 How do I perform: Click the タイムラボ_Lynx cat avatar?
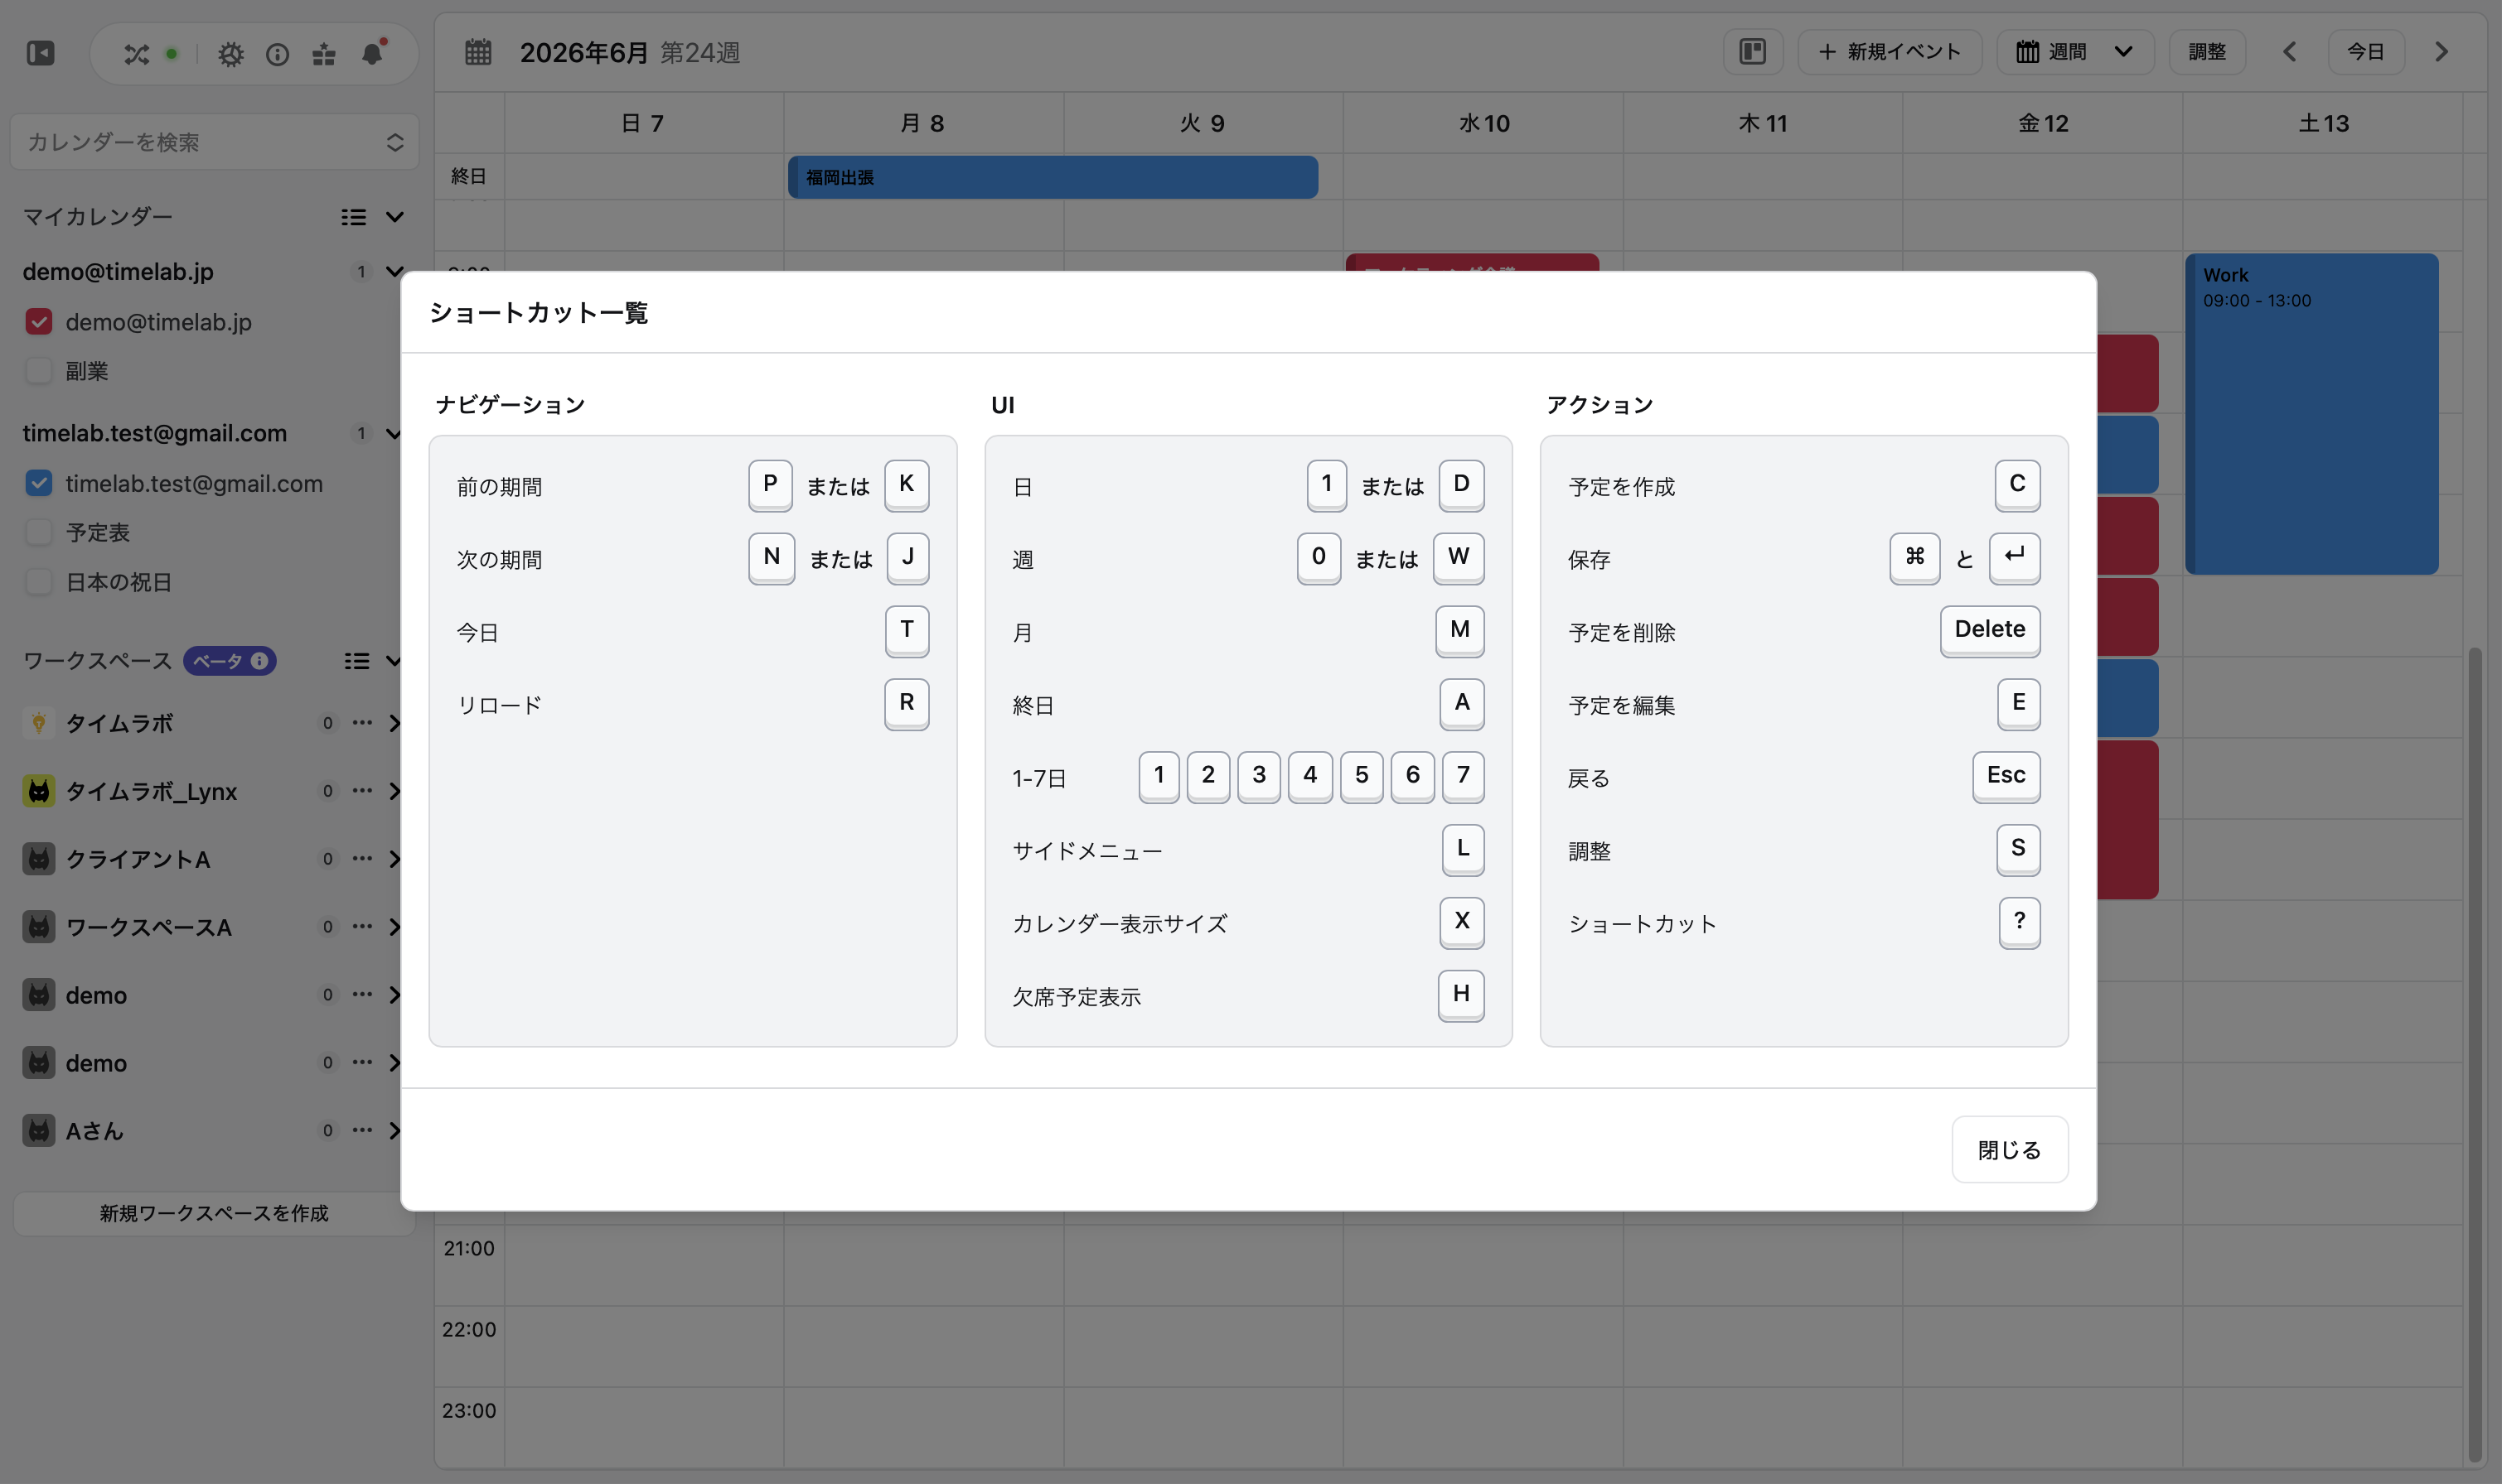39,791
